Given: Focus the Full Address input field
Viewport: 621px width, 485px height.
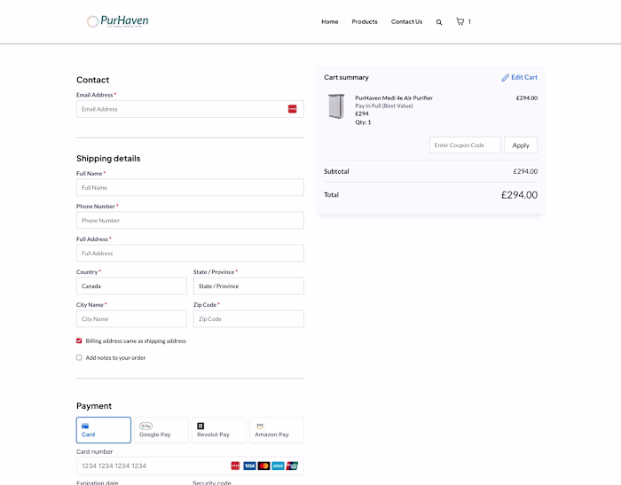Looking at the screenshot, I should (190, 253).
